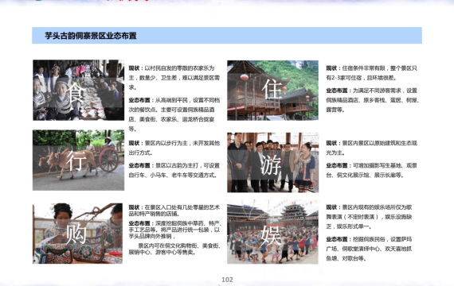Click text 为满足不同游客需求，设置

[x=385, y=91]
